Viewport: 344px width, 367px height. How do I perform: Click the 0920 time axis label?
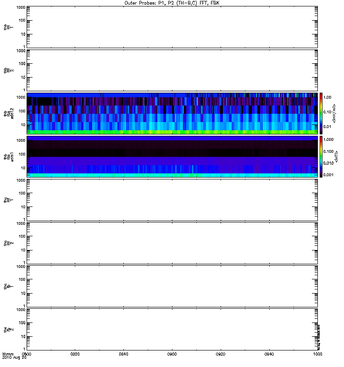pos(221,354)
